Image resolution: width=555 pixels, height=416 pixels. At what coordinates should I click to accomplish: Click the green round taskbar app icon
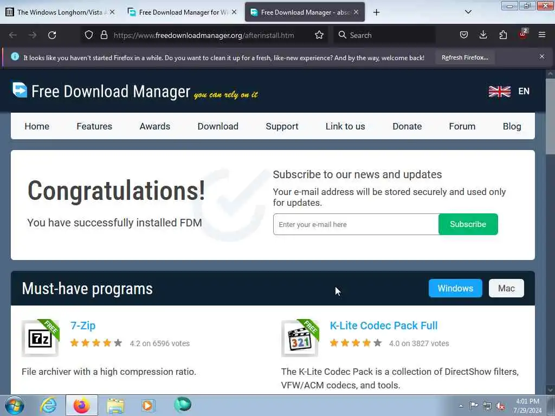tap(183, 405)
